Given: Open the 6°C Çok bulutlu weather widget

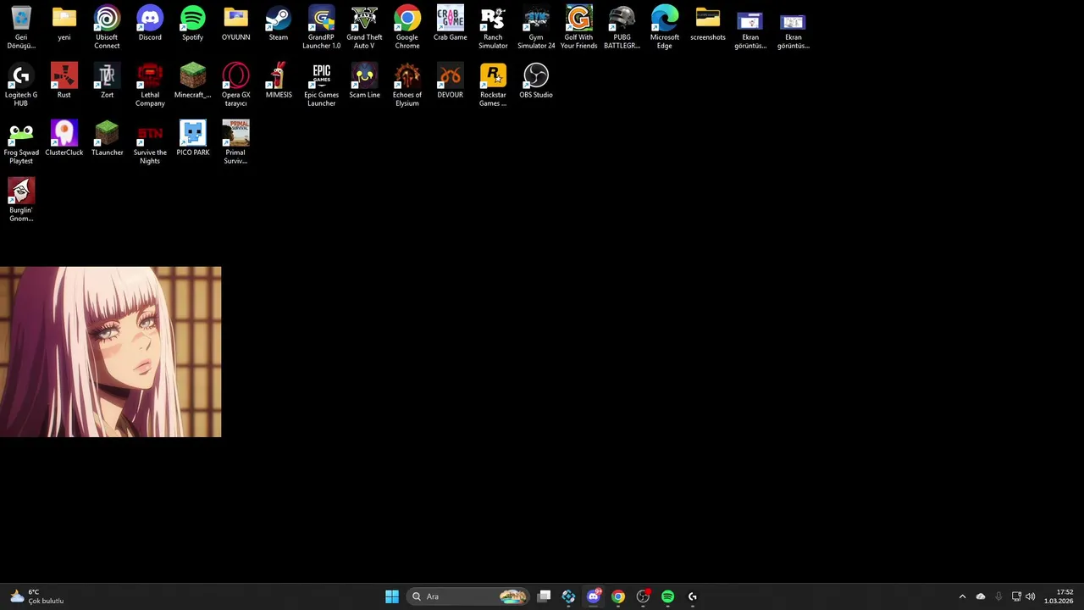Looking at the screenshot, I should point(36,596).
